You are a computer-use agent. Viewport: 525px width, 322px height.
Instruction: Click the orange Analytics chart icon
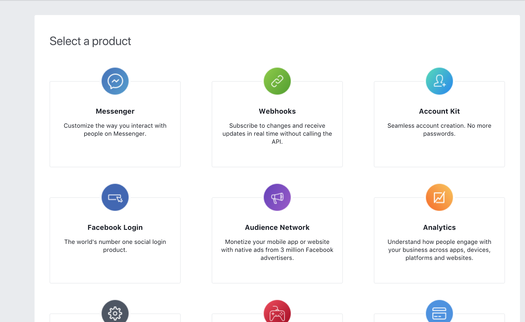tap(439, 197)
